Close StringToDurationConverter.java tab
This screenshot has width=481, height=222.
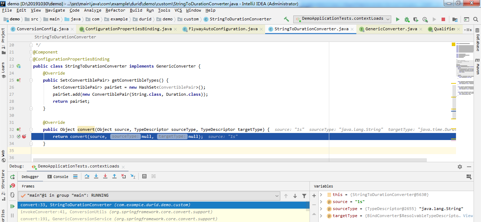(x=352, y=29)
